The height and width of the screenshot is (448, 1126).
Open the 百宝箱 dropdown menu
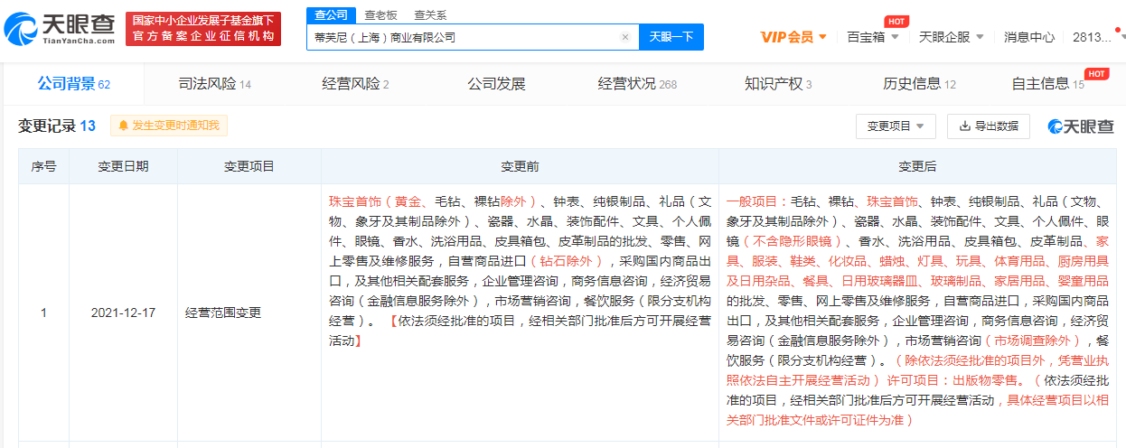(873, 37)
